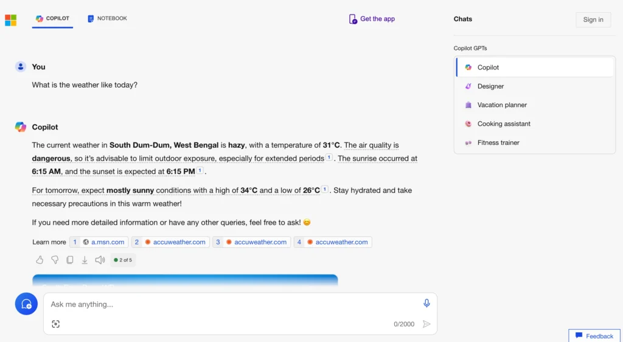623x342 pixels.
Task: Copy the response with copy icon
Action: click(x=69, y=260)
